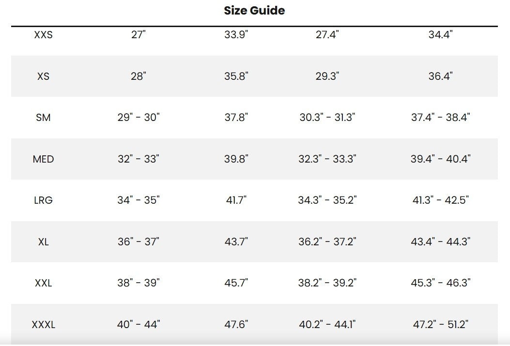Select the 43.4" - 44.3" cell
Image resolution: width=510 pixels, height=346 pixels.
(441, 242)
